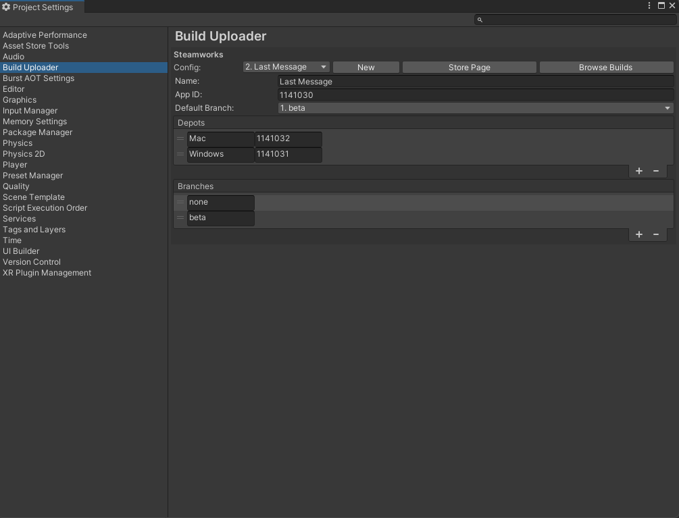This screenshot has height=518, width=679.
Task: Click the add button in the Branches panel
Action: 638,234
